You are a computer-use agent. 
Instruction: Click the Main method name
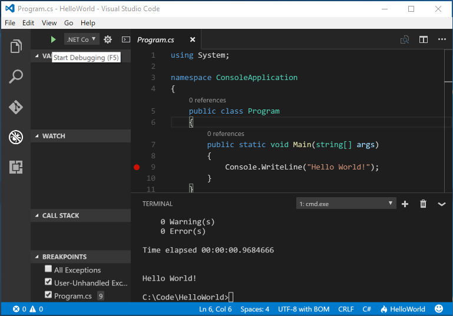302,144
